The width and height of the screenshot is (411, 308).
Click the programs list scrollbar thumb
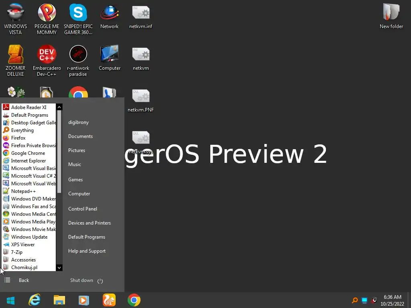click(59, 152)
